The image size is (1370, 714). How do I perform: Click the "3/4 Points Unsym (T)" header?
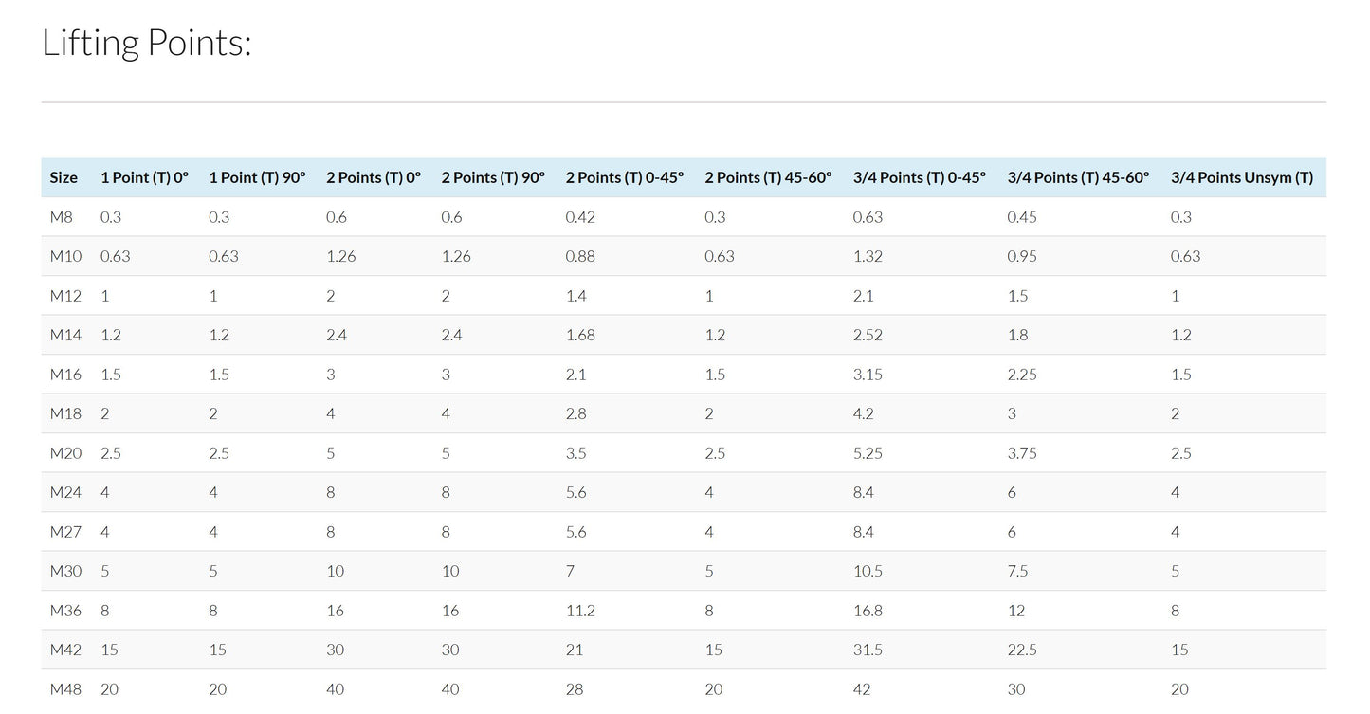1242,177
